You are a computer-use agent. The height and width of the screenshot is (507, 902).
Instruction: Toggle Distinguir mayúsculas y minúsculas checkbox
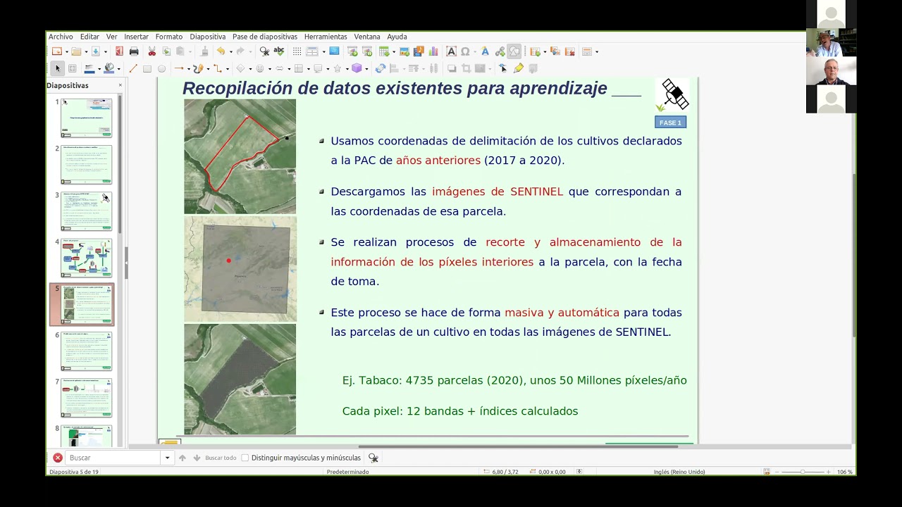(x=245, y=458)
